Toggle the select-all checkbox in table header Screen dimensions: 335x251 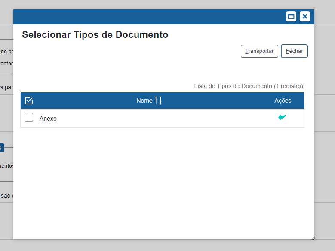pyautogui.click(x=29, y=101)
